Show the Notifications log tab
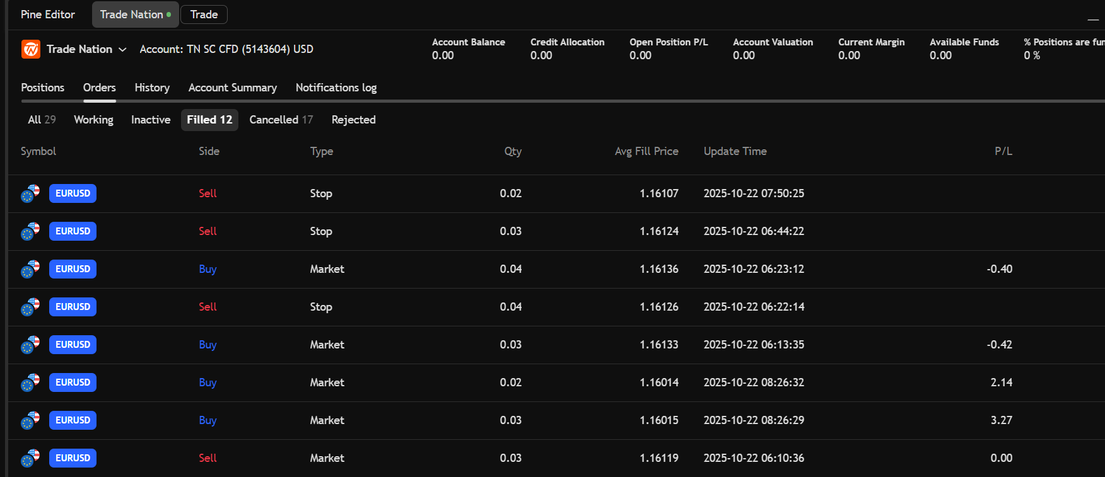This screenshot has width=1105, height=477. point(336,88)
